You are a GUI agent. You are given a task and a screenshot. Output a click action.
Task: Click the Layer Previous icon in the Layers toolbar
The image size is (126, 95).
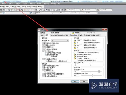(34, 13)
